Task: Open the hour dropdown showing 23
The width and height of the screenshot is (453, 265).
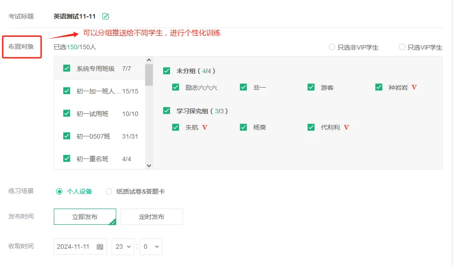Action: coord(123,246)
